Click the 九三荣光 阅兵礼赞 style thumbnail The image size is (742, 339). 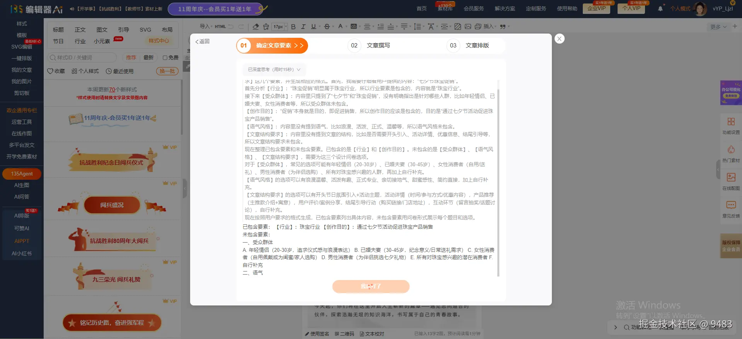tap(112, 277)
